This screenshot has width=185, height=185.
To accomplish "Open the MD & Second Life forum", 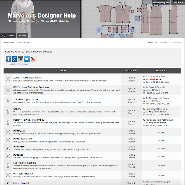I will coord(23,139).
